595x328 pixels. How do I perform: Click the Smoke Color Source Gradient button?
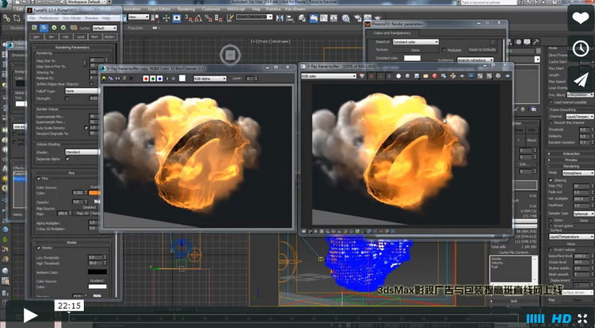coord(97,281)
